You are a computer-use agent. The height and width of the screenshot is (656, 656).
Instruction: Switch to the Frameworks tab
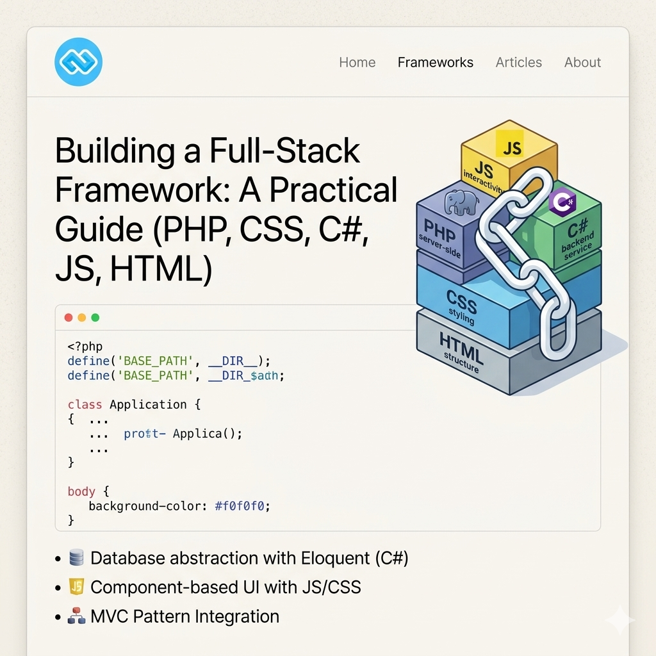coord(436,62)
